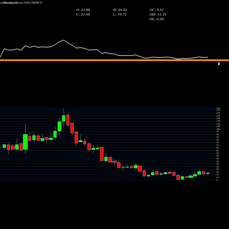Click the peak of the white indicator line

[x=64, y=40]
